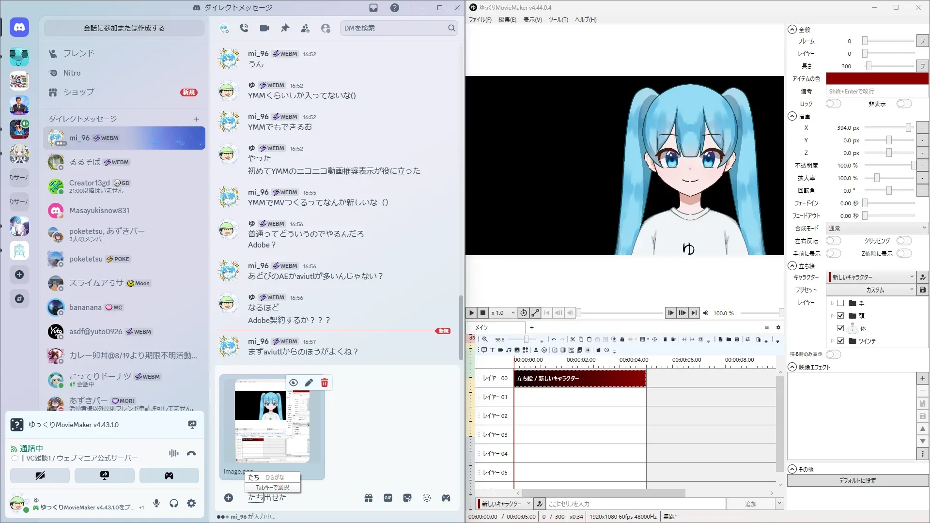Open the ツール(T) menu
The height and width of the screenshot is (523, 930).
558,20
